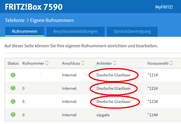Sort table by Anbieter column arrows
Screen dimensions: 181x124
115,63
